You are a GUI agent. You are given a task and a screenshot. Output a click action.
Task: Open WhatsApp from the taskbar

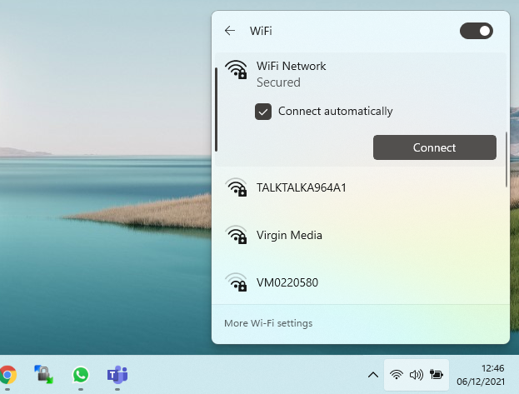(x=81, y=375)
